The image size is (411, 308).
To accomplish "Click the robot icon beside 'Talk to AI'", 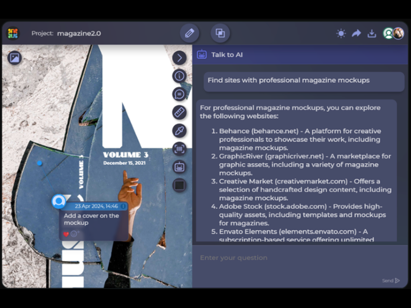I will click(202, 54).
